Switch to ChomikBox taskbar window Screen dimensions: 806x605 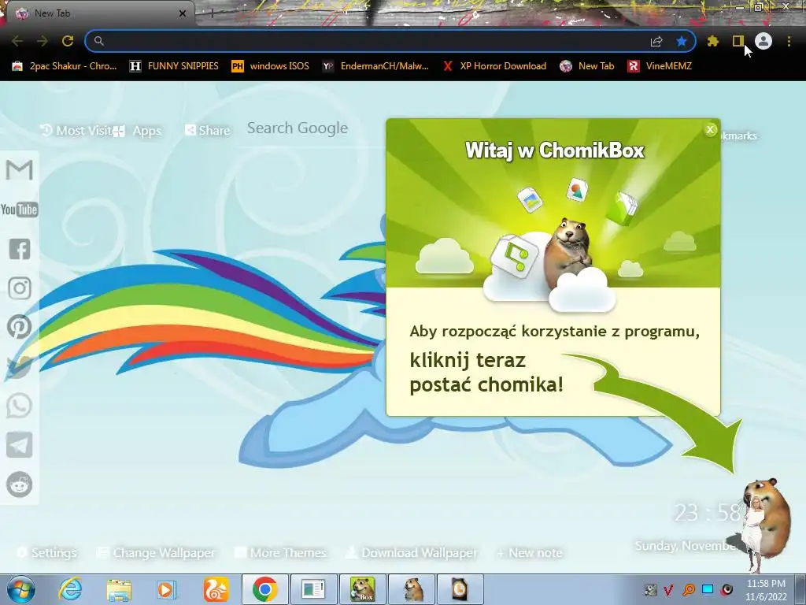363,589
